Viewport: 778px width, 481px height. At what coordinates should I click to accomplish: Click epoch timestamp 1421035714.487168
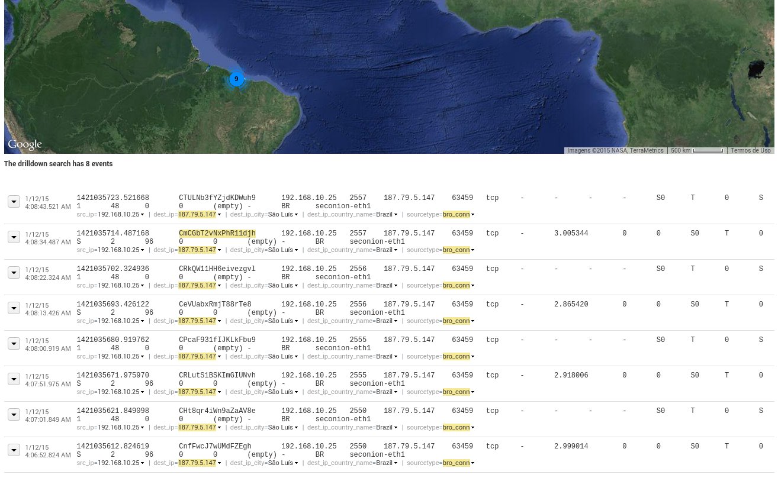(112, 233)
